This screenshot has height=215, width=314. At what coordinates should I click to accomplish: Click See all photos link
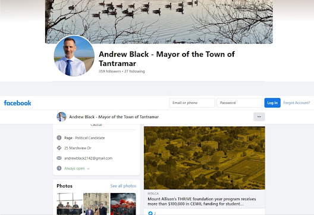pos(123,186)
